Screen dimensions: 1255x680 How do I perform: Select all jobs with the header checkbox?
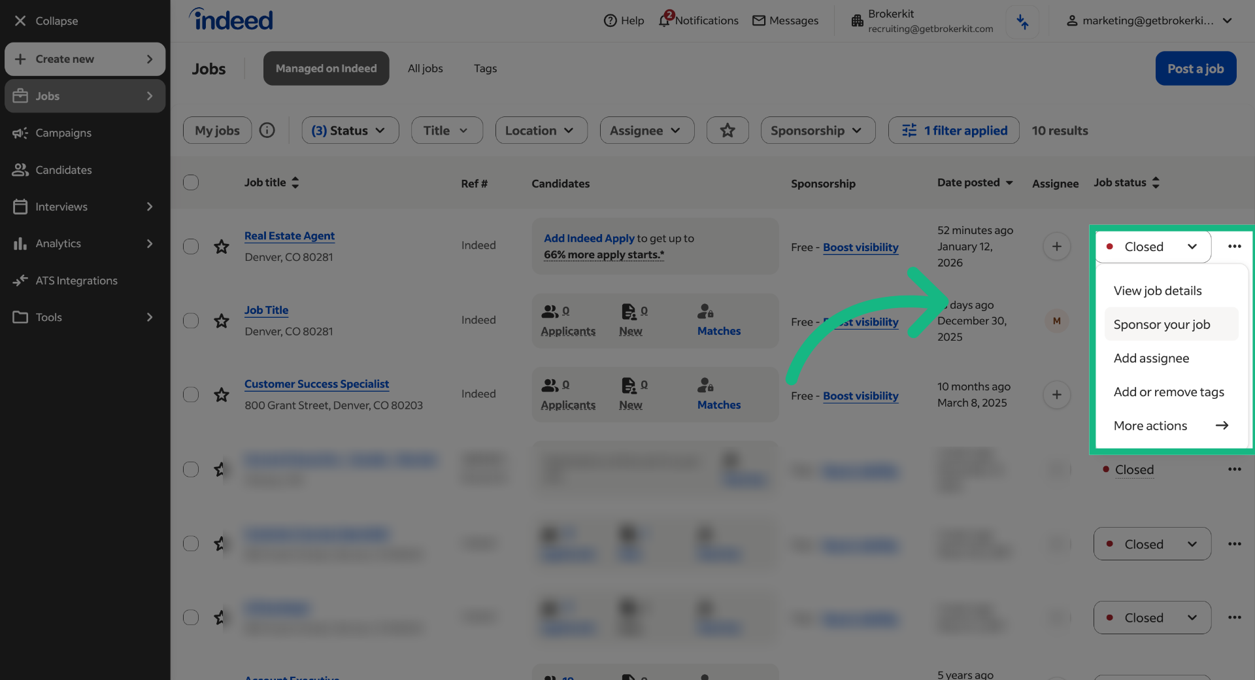point(190,182)
